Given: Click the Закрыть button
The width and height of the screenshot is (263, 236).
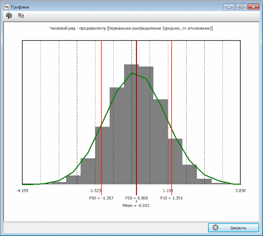Looking at the screenshot, I should (x=234, y=228).
